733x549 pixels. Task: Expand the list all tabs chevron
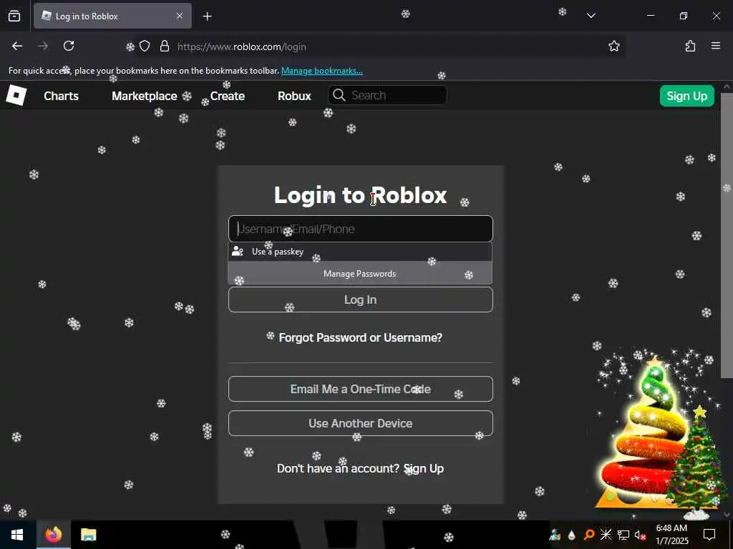coord(591,16)
